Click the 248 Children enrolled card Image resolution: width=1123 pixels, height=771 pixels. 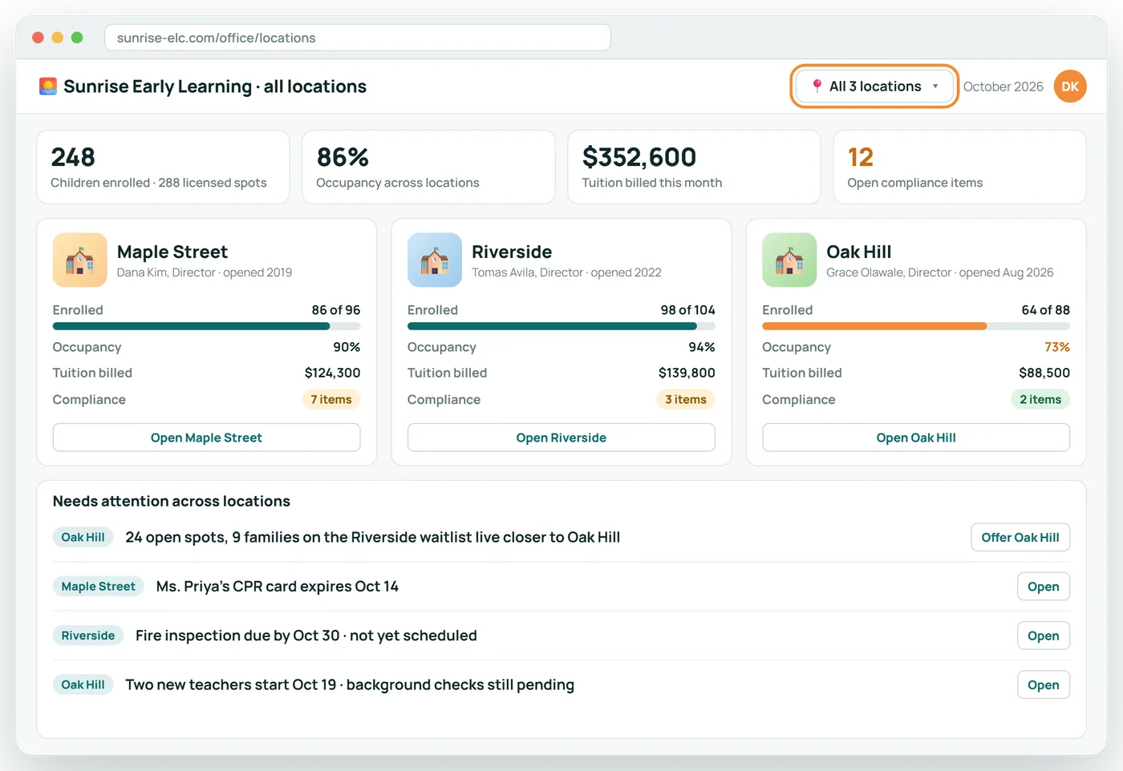coord(163,167)
